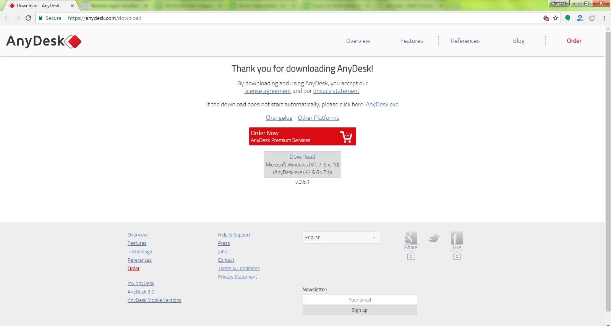Click the gray Download for Windows button

(x=302, y=165)
